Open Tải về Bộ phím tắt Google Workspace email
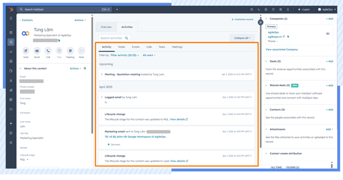 point(135,137)
